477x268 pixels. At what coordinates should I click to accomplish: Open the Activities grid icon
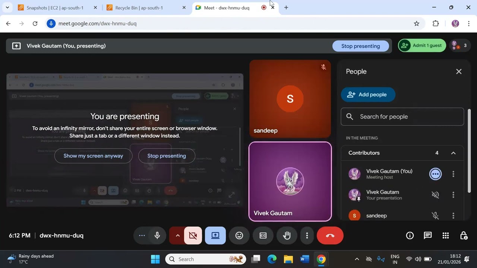coord(446,236)
